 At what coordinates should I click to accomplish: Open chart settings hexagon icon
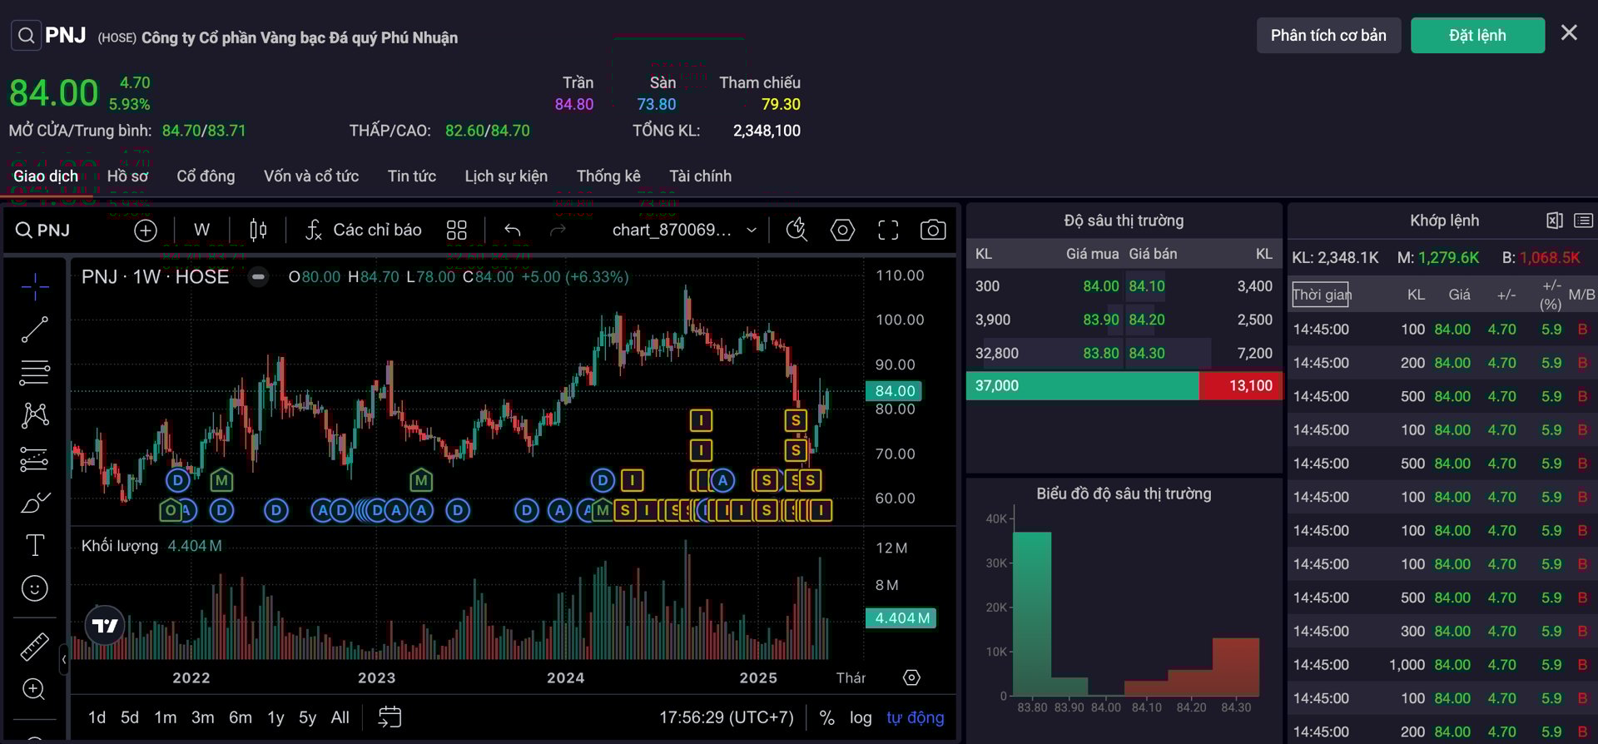coord(842,230)
